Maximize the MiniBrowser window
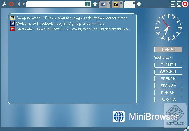189x131 pixels. click(x=179, y=4)
